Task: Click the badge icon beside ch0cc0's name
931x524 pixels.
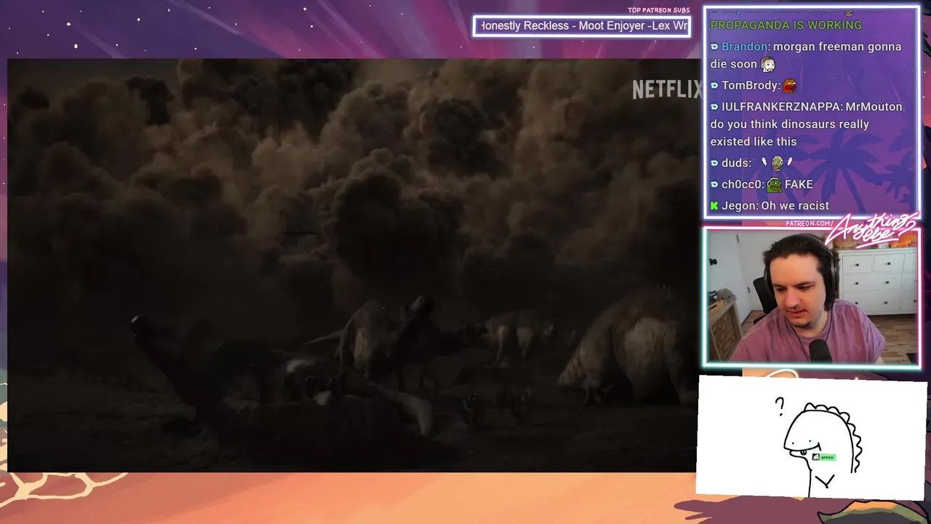Action: pos(714,185)
